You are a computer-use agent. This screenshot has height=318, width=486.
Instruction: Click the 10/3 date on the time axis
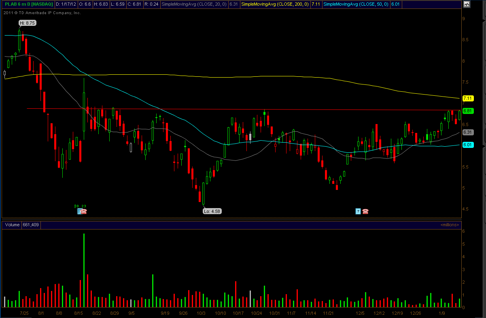201,313
